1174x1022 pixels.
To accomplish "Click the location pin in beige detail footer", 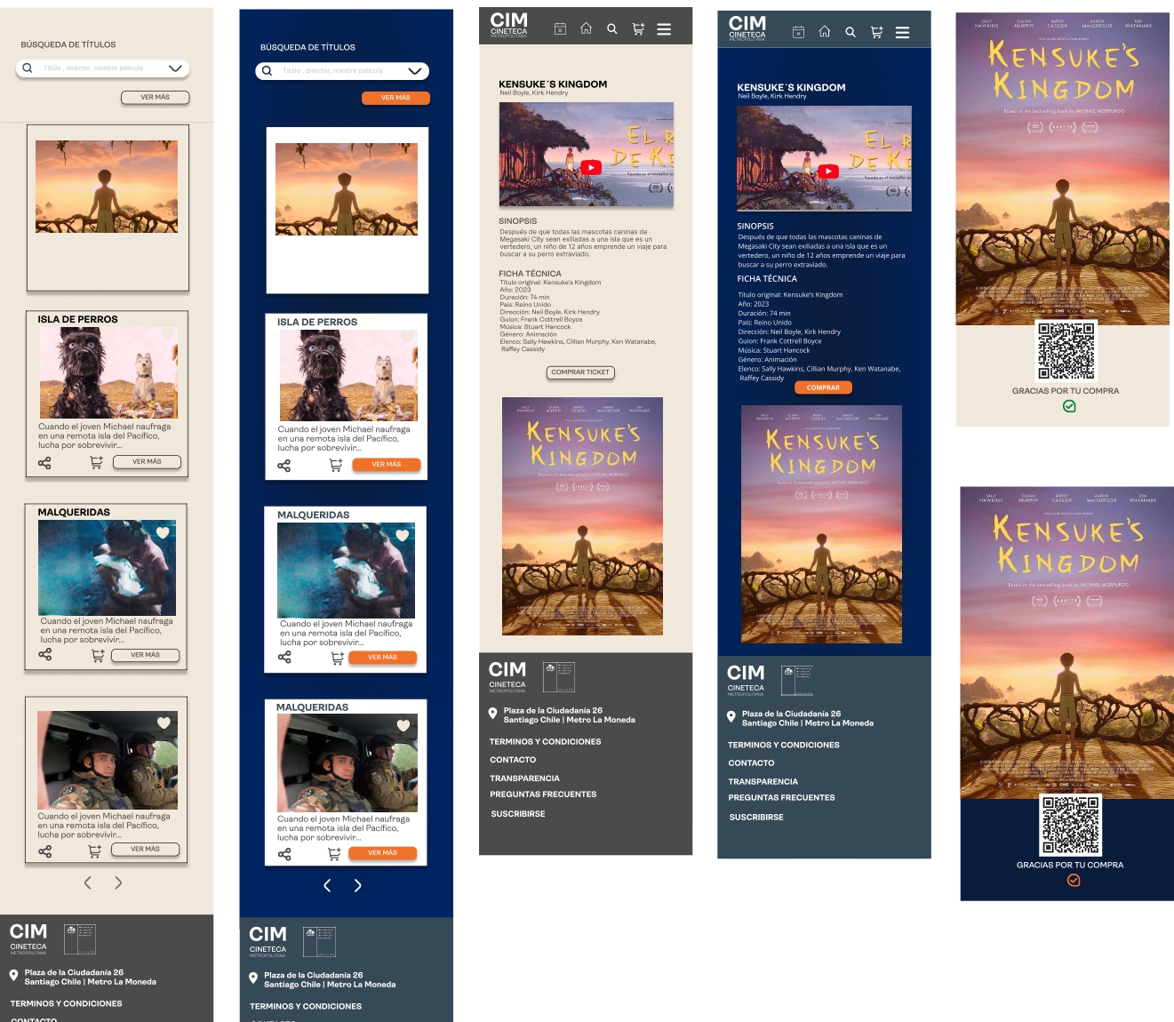I will [493, 713].
